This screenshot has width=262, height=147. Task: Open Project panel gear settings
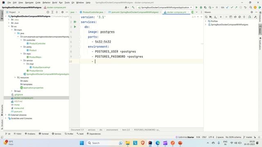pyautogui.click(x=63, y=12)
